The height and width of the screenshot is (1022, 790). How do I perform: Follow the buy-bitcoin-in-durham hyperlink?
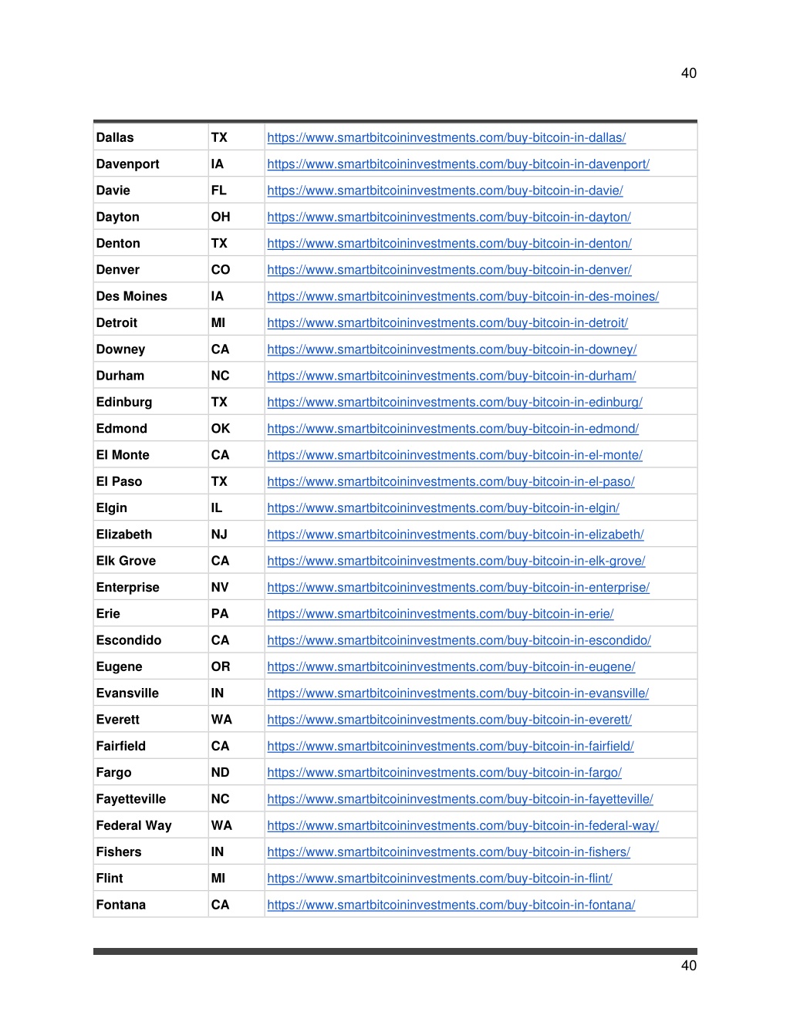tap(451, 376)
